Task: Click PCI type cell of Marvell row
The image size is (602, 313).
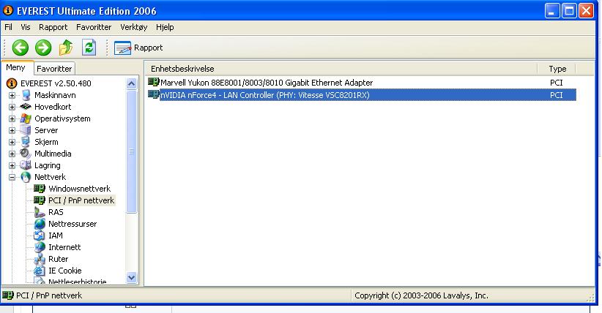Action: click(556, 83)
